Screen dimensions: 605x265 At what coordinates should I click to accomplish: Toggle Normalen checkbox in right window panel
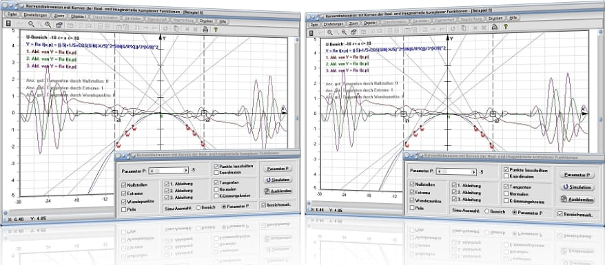(506, 193)
